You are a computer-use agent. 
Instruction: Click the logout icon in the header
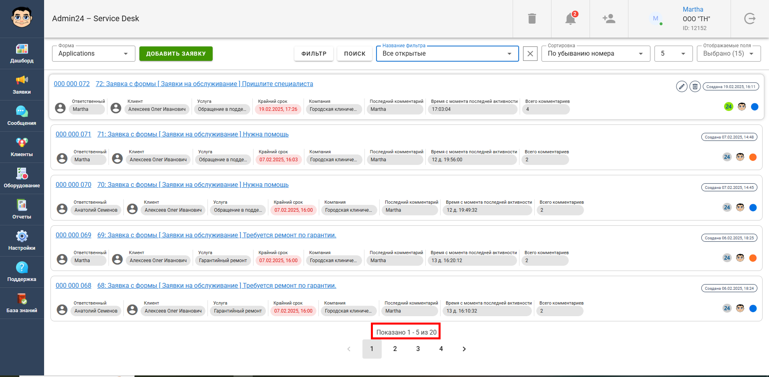click(750, 18)
